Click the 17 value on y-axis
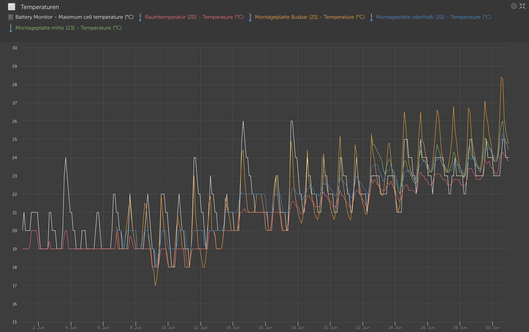Viewport: 529px width, 332px height. (15, 286)
